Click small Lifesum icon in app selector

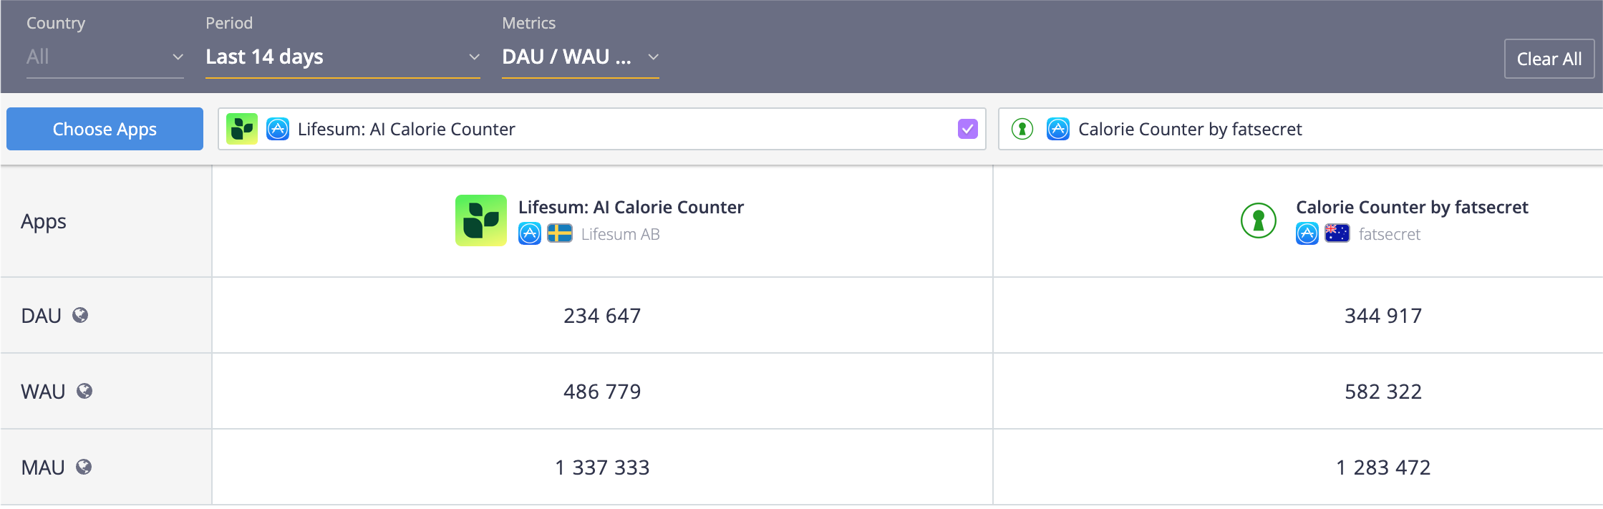point(242,129)
